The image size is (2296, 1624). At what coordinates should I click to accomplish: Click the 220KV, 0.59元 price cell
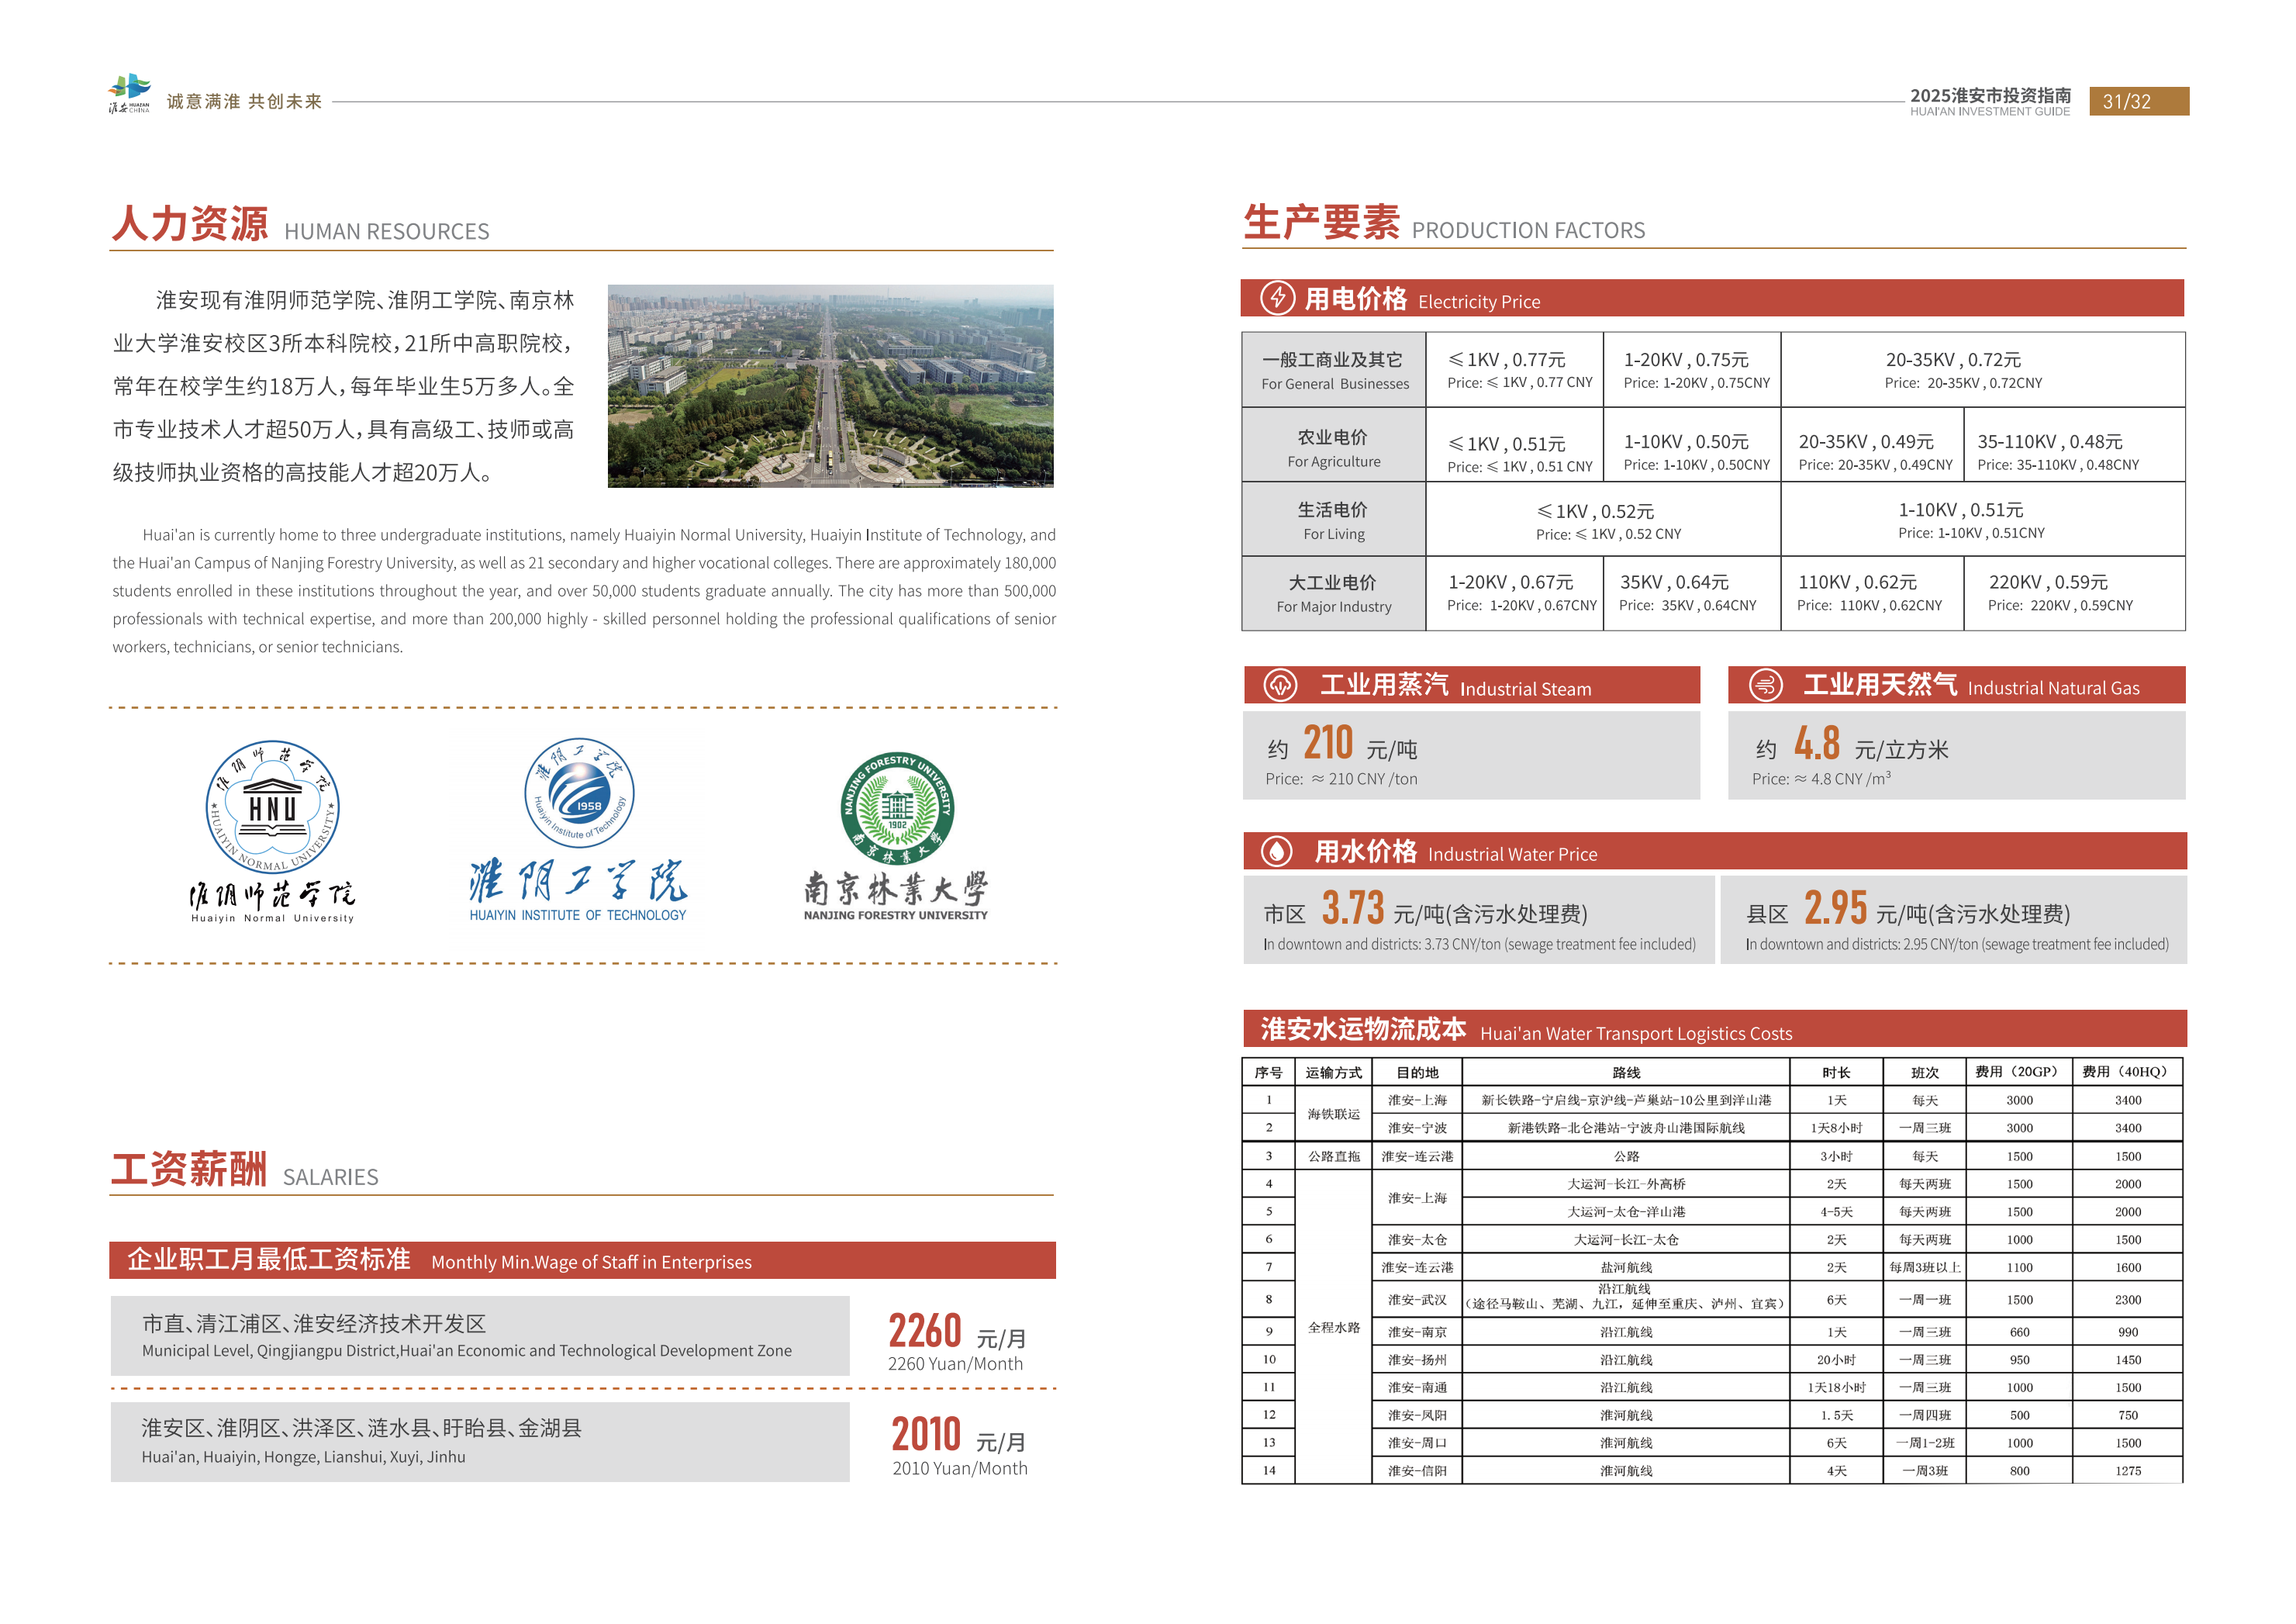2075,594
